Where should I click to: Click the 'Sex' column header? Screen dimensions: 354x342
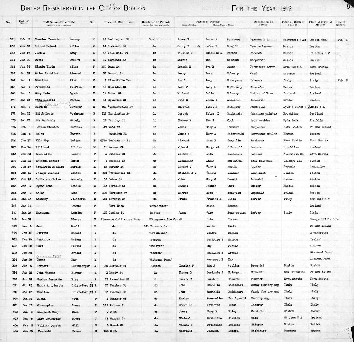tap(92, 22)
